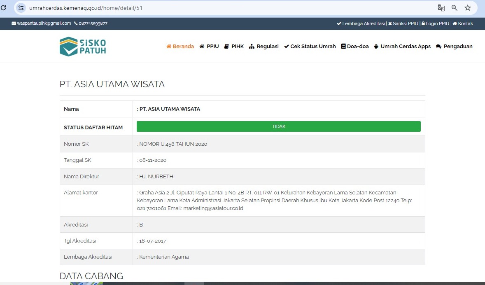The height and width of the screenshot is (285, 485).
Task: Open the PPIU menu item
Action: point(209,47)
